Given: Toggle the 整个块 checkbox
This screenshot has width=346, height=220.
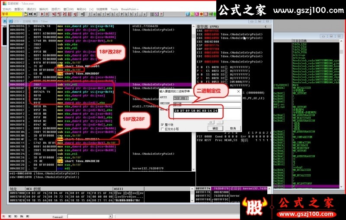Looking at the screenshot, I should [163, 125].
